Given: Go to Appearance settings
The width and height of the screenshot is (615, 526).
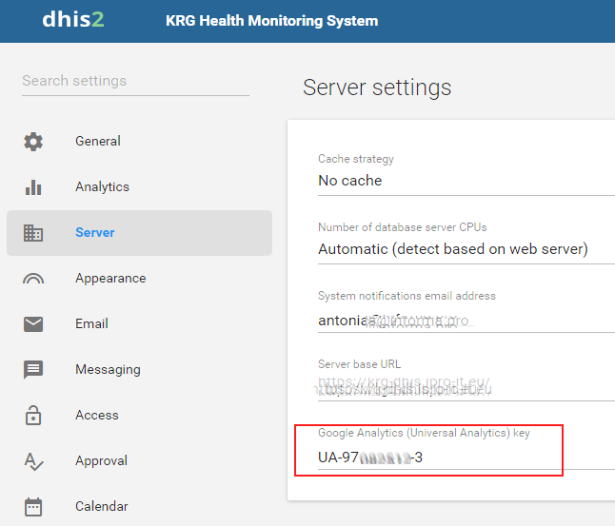Looking at the screenshot, I should 110,279.
